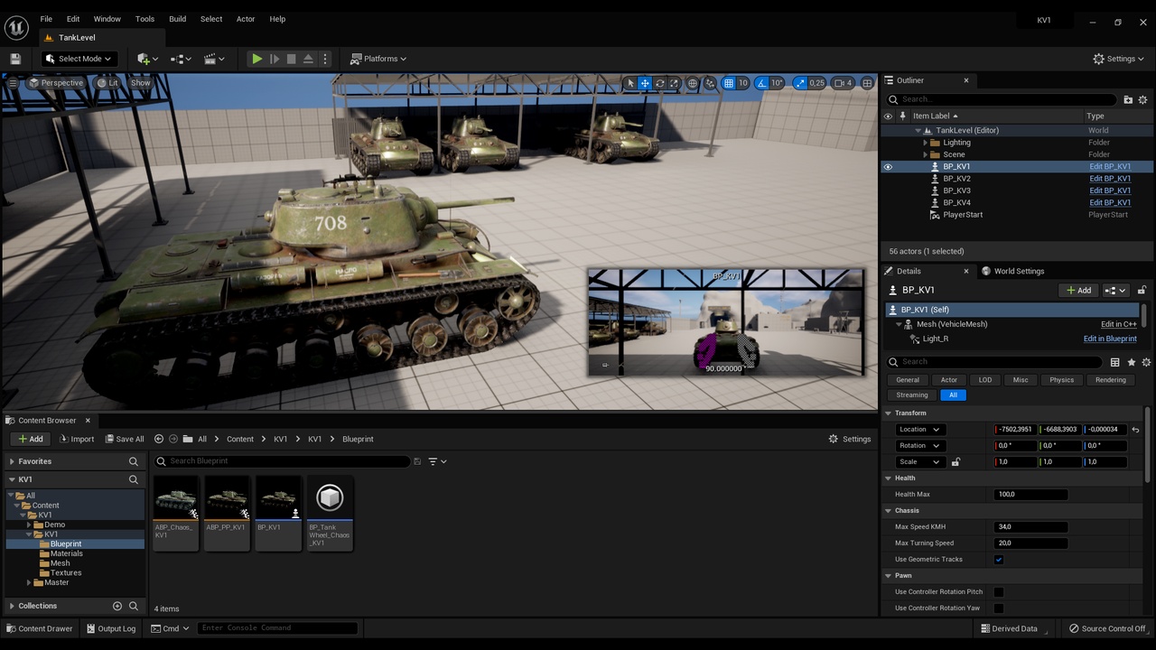Adjust camera speed 4 control
Viewport: 1156px width, 650px height.
tap(843, 83)
